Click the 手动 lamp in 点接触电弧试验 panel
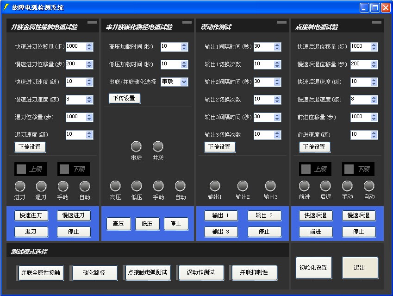This screenshot has height=296, width=393. (x=347, y=186)
